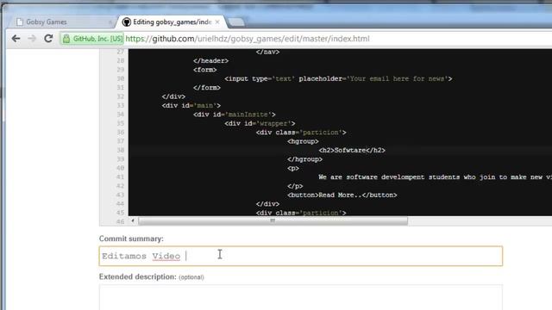The height and width of the screenshot is (310, 552).
Task: Click the <form> opening tag line
Action: coord(205,70)
